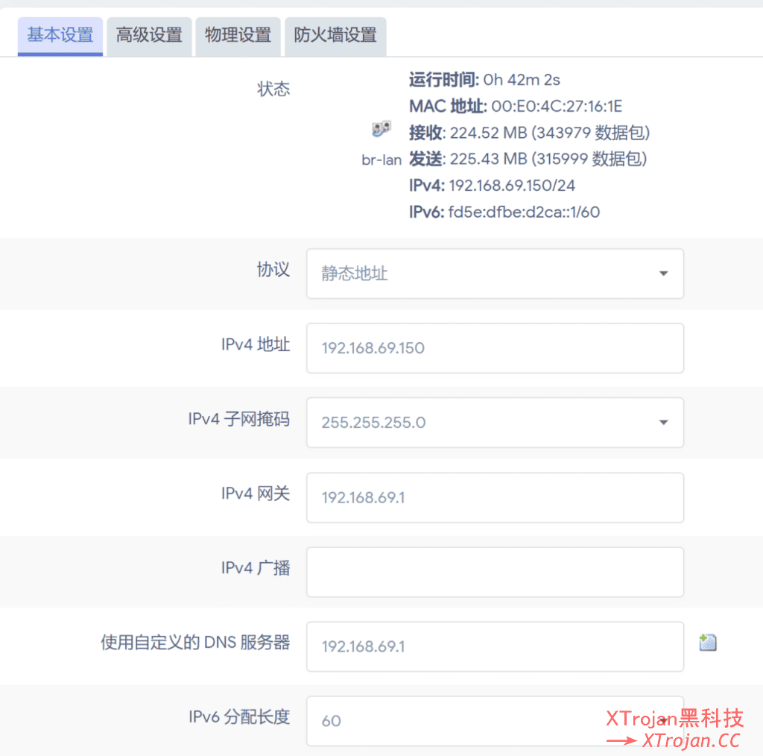763x756 pixels.
Task: Click inside the IPv4 地址 input field
Action: 495,348
